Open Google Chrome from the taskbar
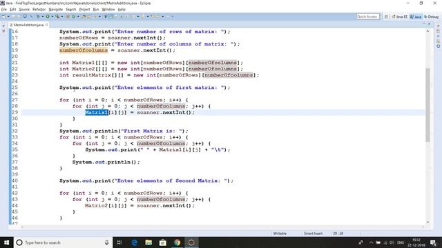 [177, 242]
